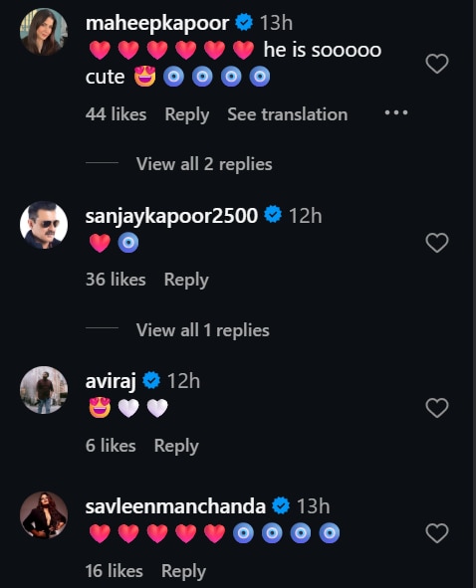Open the three-dots options on maheepkapoor's comment

coord(396,112)
